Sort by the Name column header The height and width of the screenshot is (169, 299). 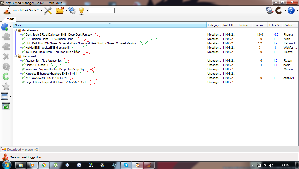pyautogui.click(x=110, y=25)
